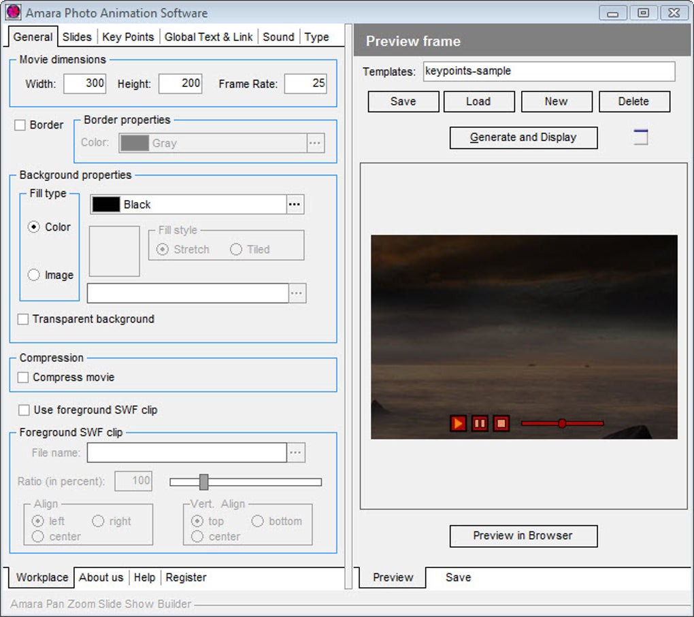Image resolution: width=694 pixels, height=617 pixels.
Task: Open the Global Text & Link tab
Action: coord(208,37)
